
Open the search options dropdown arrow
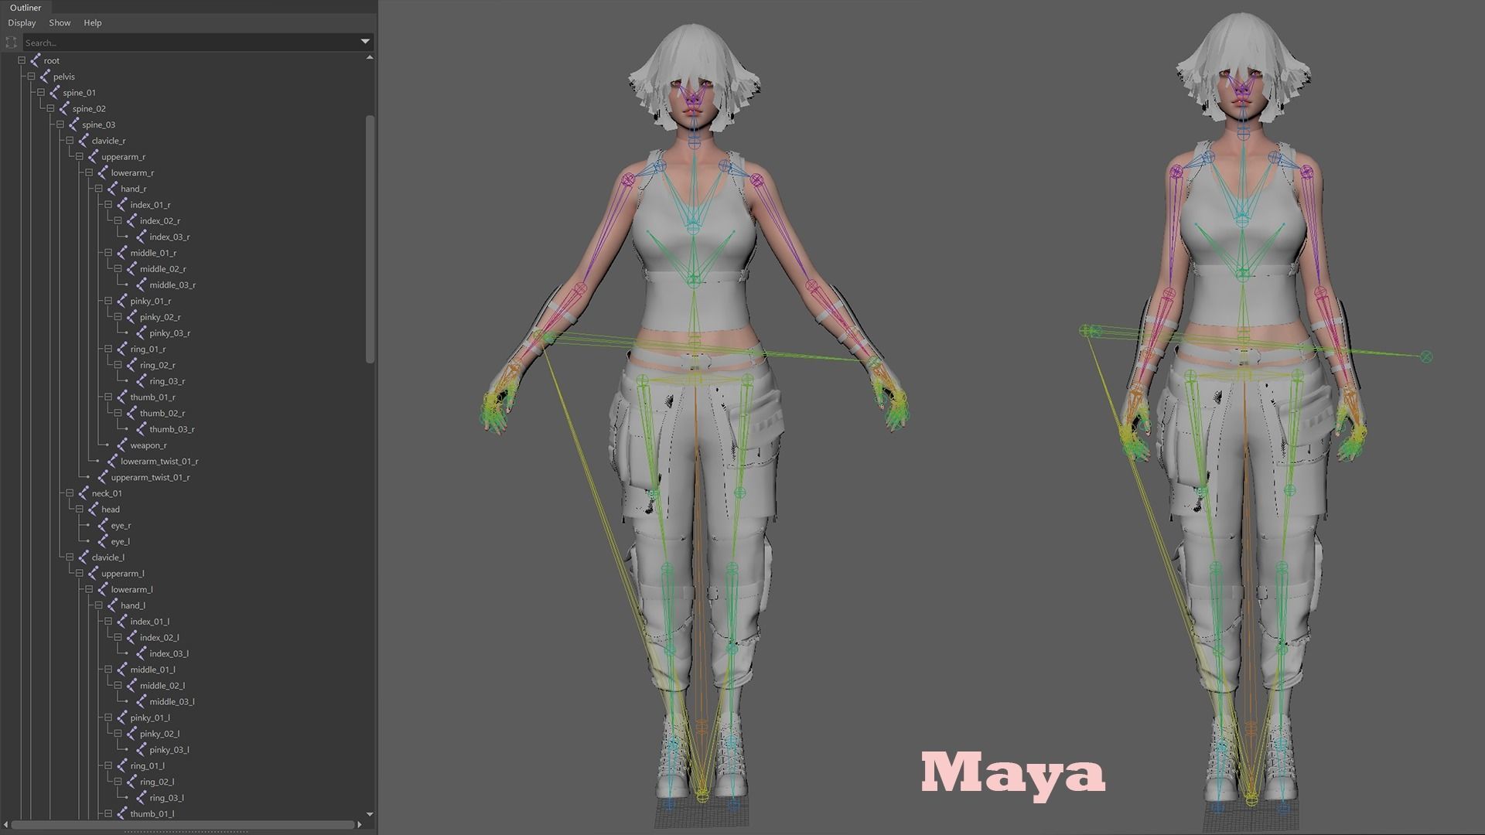click(365, 42)
